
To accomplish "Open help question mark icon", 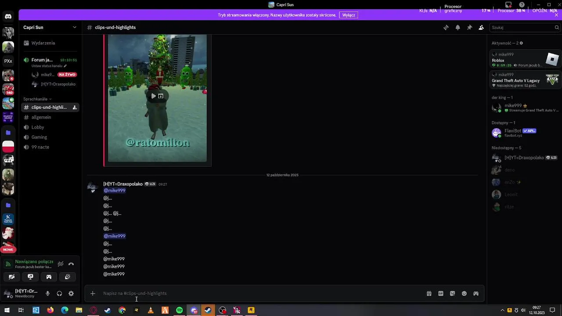I will click(x=522, y=5).
